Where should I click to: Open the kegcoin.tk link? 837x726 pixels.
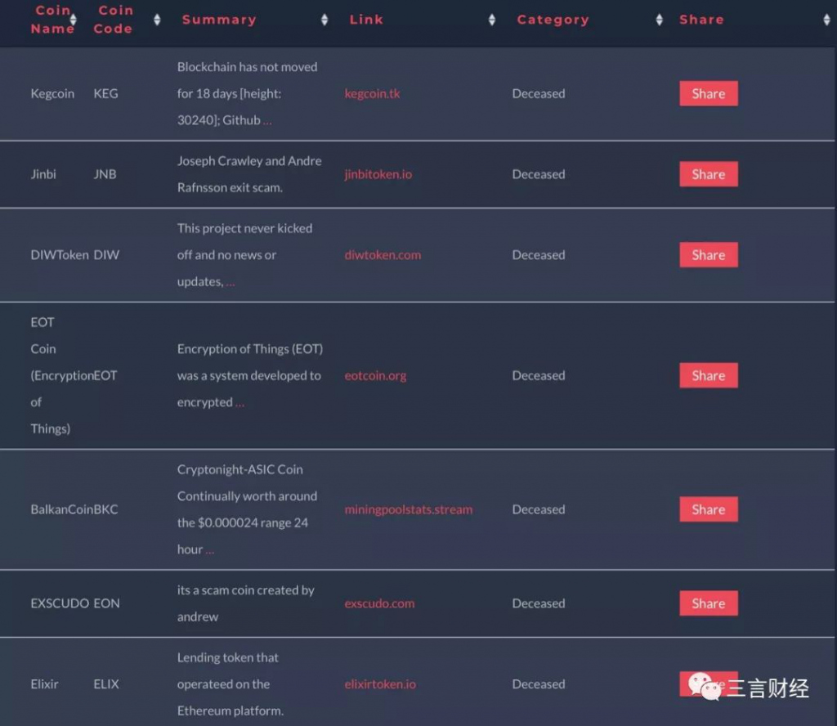coord(372,93)
